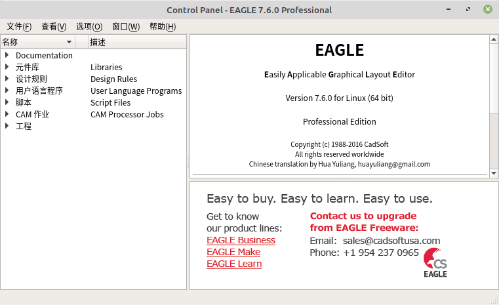Expand the 工程 projects node

point(7,126)
